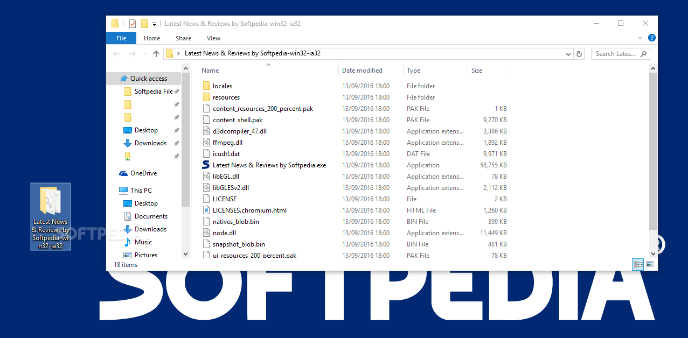Select the libGLESv2.dll file icon
This screenshot has width=688, height=338.
tap(206, 188)
